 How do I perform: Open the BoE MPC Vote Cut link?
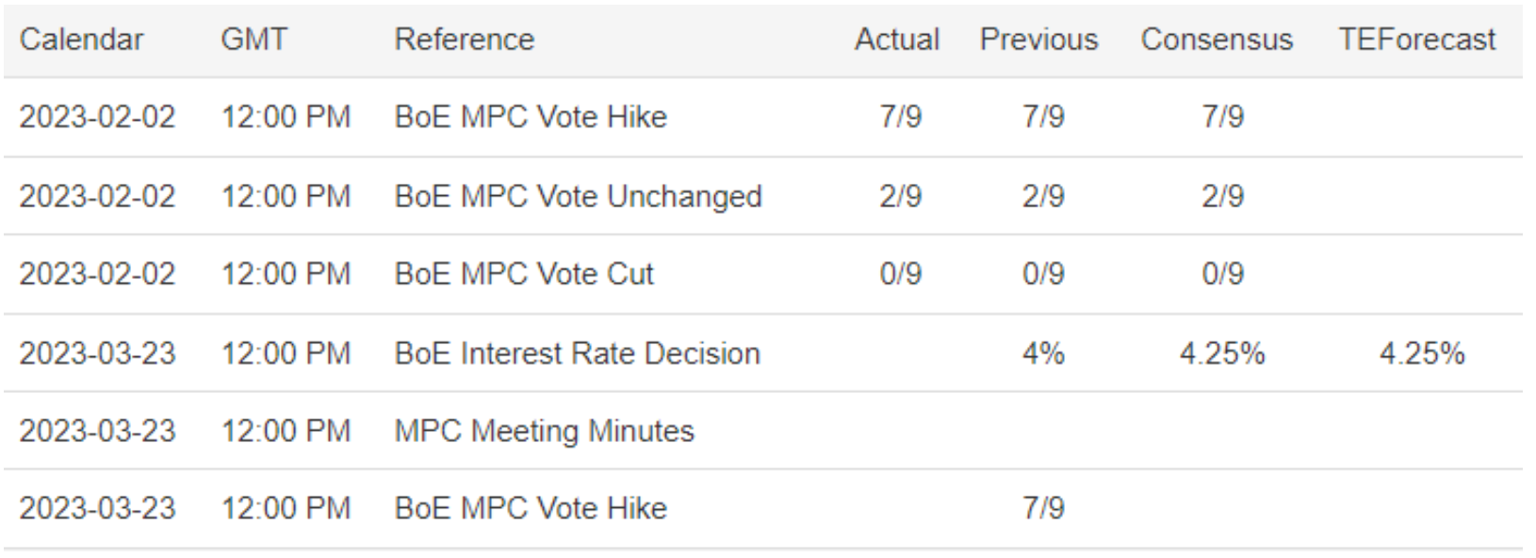coord(523,274)
